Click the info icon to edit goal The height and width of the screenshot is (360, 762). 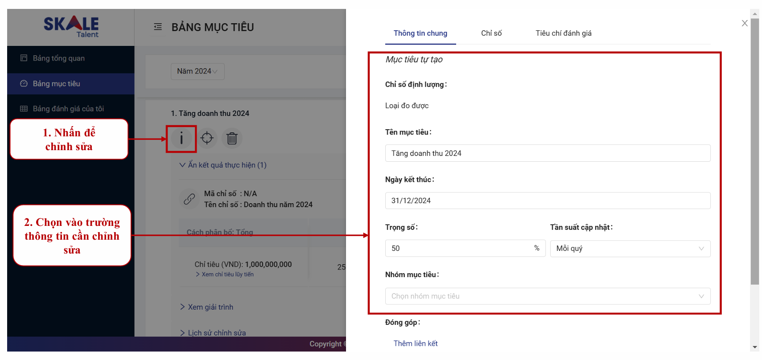pyautogui.click(x=181, y=139)
